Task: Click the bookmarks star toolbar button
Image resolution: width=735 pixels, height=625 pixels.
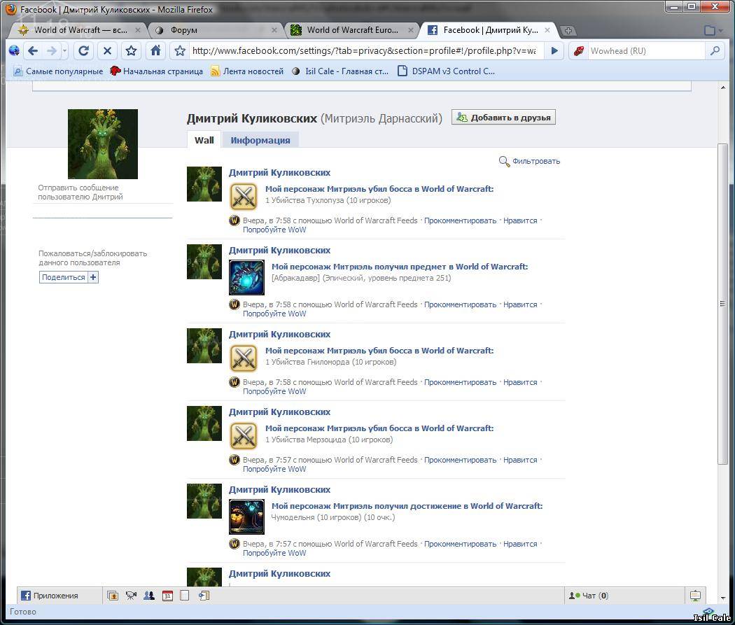Action: tap(131, 50)
